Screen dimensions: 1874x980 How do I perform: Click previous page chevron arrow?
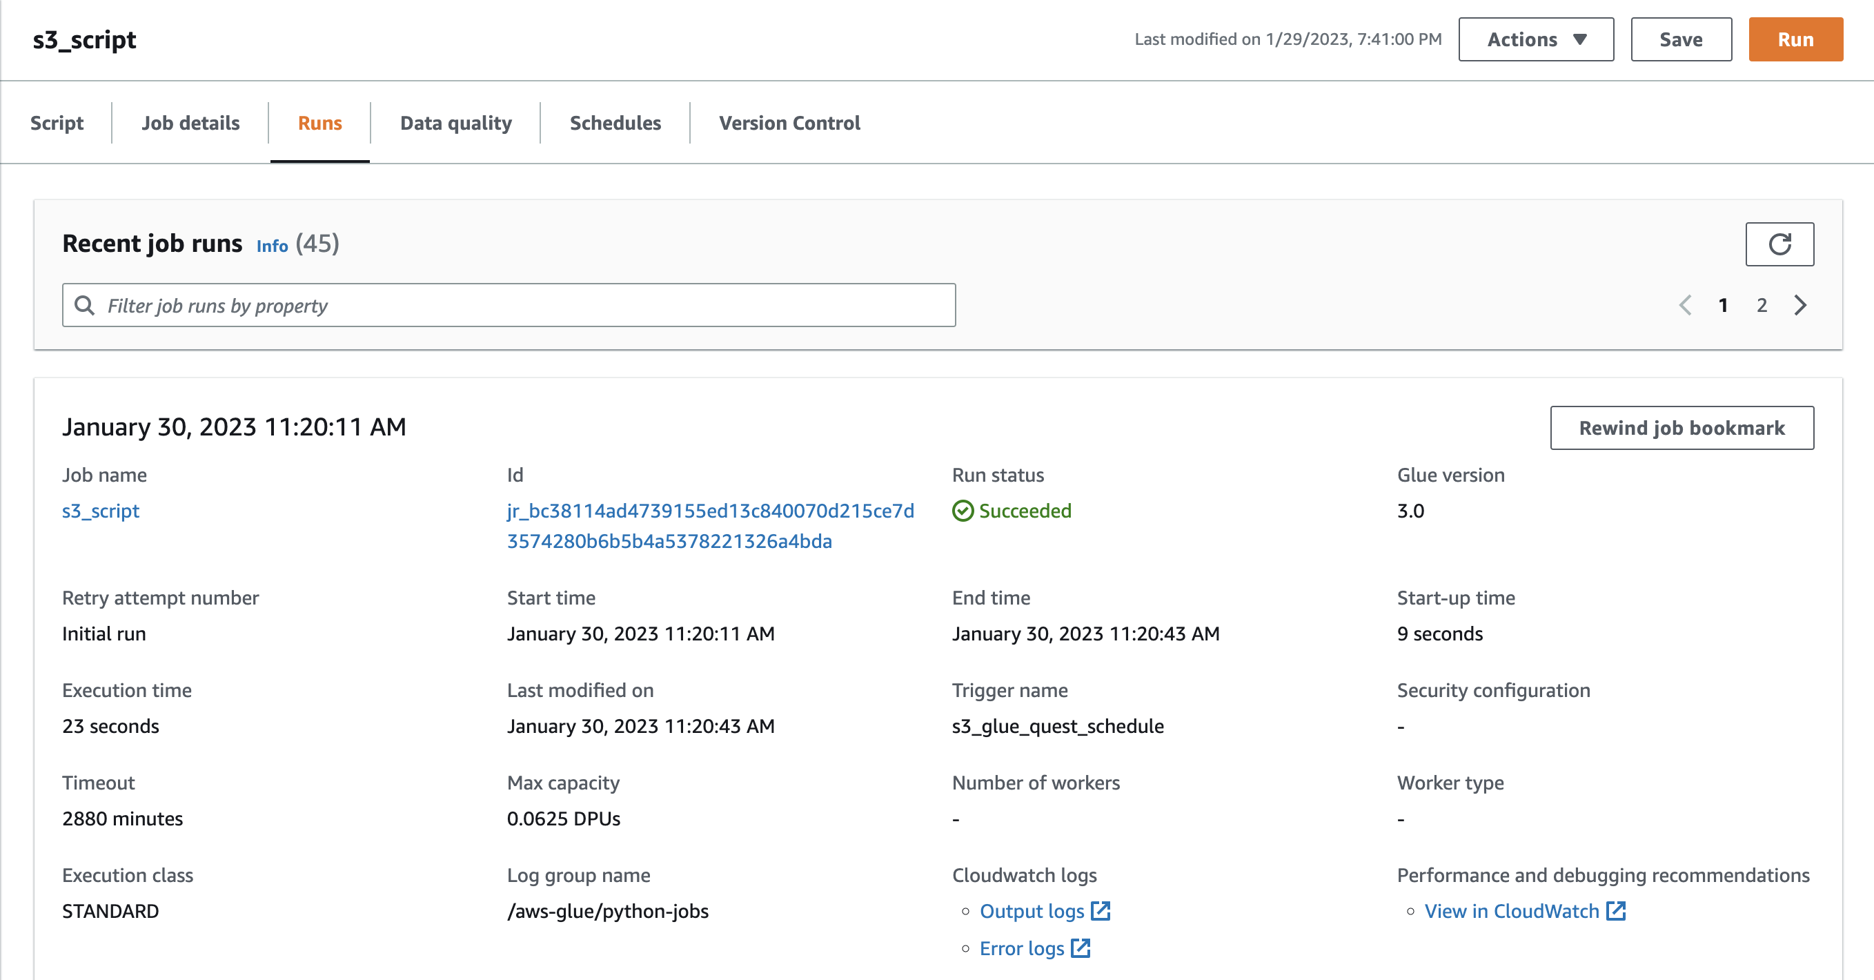[x=1685, y=306]
